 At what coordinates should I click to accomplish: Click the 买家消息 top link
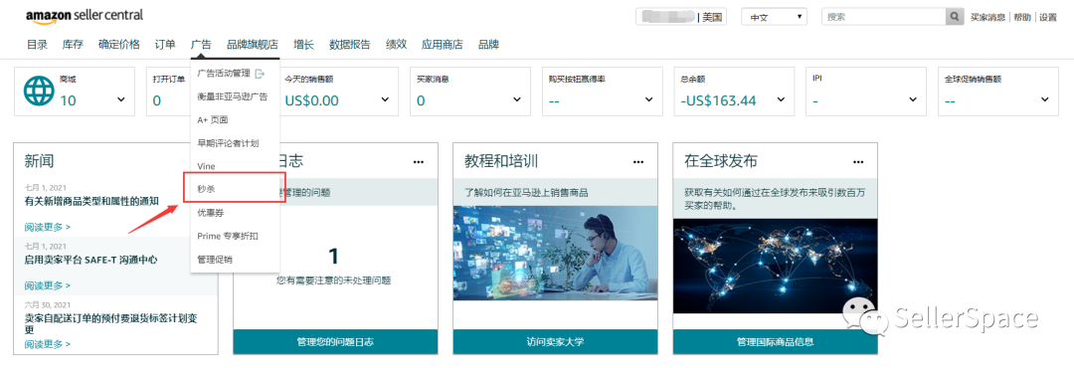click(987, 17)
